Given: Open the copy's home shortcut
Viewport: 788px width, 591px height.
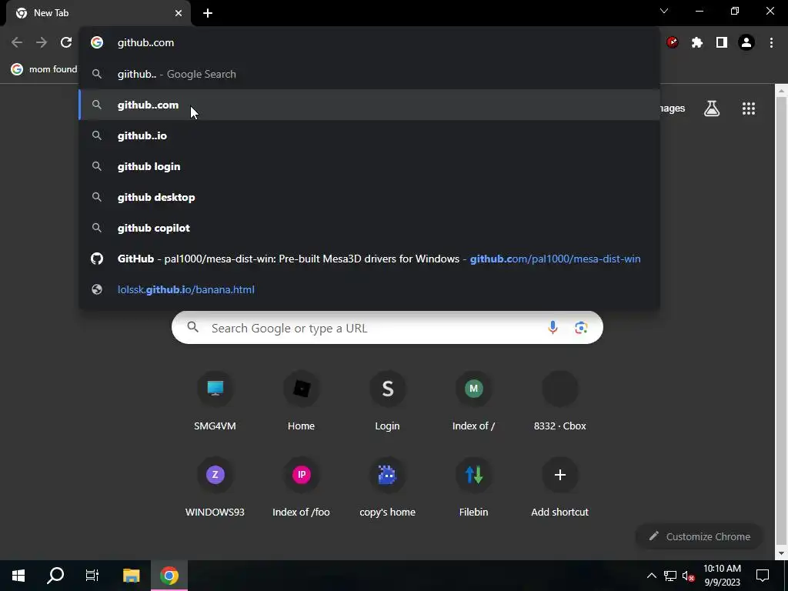Looking at the screenshot, I should tap(388, 487).
